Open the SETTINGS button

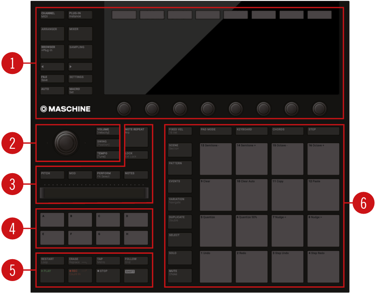click(x=80, y=79)
